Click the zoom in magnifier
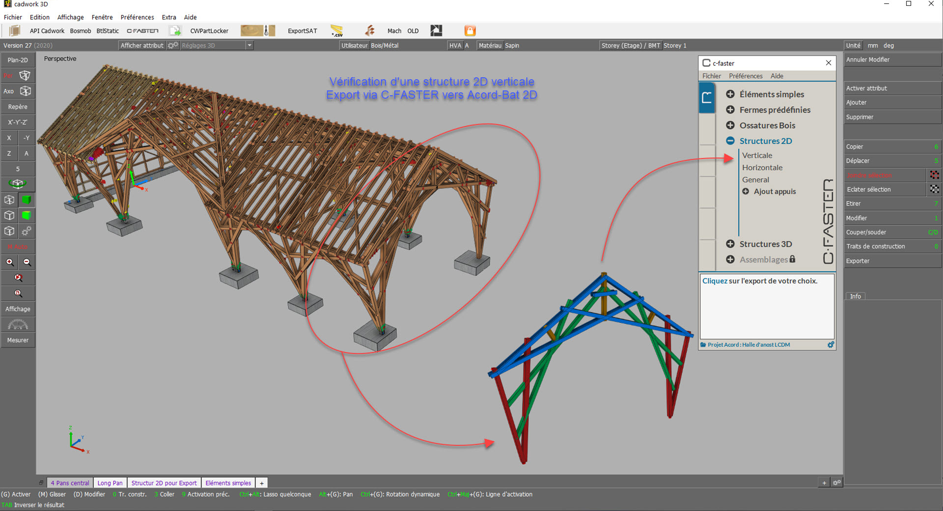943x511 pixels. click(10, 262)
